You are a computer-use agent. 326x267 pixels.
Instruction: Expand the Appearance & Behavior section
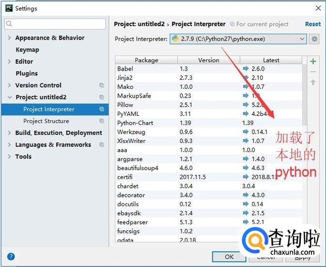9,38
